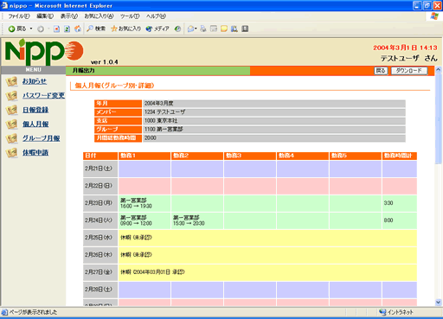Click the IE page icon in title bar
Screen dimensions: 443x319
tap(4, 5)
